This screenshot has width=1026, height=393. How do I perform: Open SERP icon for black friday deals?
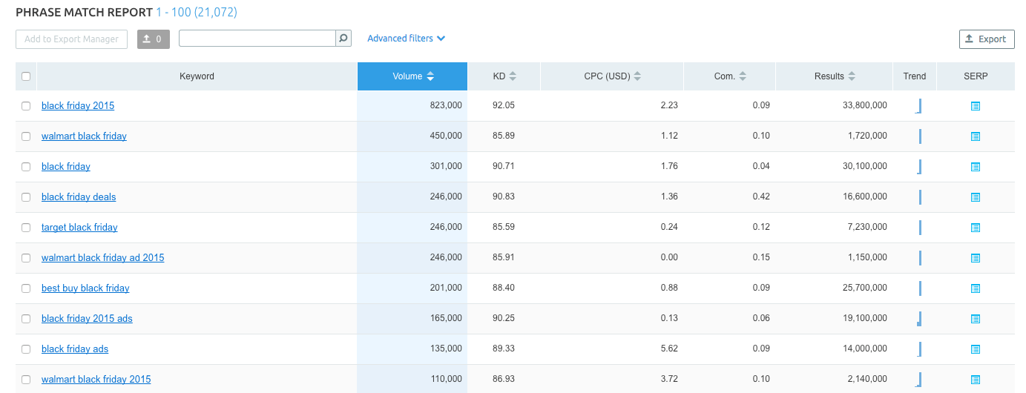tap(976, 197)
